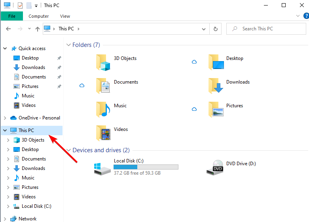309x222 pixels.
Task: Click the search magnifier icon
Action: (235, 29)
